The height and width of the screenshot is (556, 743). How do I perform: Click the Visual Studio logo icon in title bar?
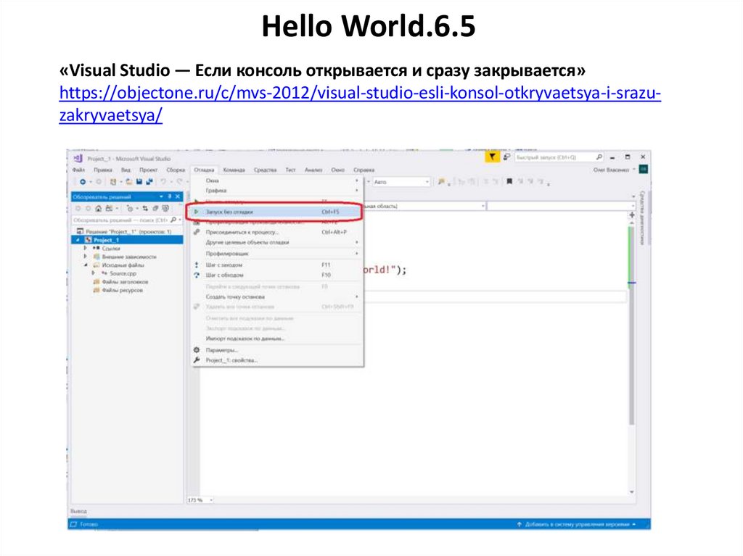point(78,158)
